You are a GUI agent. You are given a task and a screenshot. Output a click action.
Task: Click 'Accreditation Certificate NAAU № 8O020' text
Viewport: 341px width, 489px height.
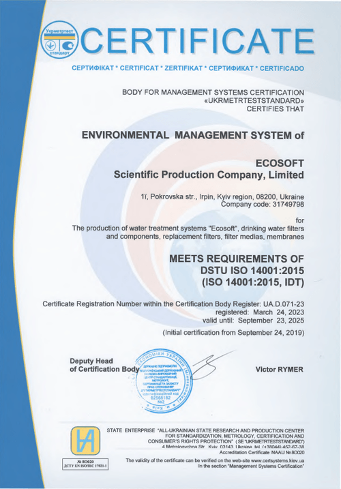(x=262, y=452)
